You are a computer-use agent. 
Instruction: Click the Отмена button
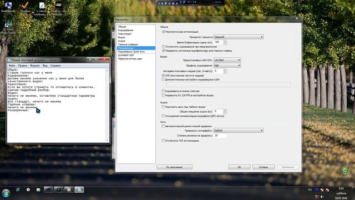pyautogui.click(x=263, y=167)
